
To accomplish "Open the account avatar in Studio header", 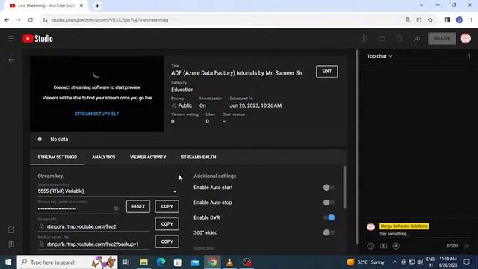I will (465, 38).
